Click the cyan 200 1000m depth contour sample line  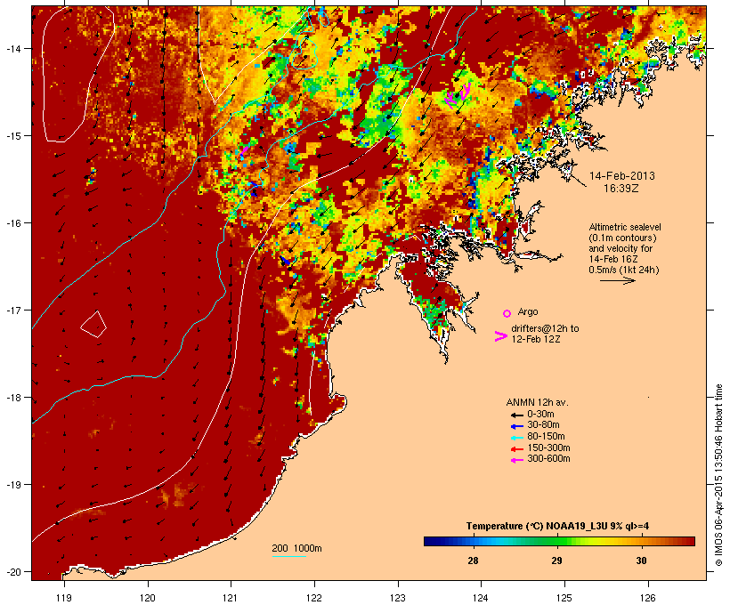coord(289,556)
